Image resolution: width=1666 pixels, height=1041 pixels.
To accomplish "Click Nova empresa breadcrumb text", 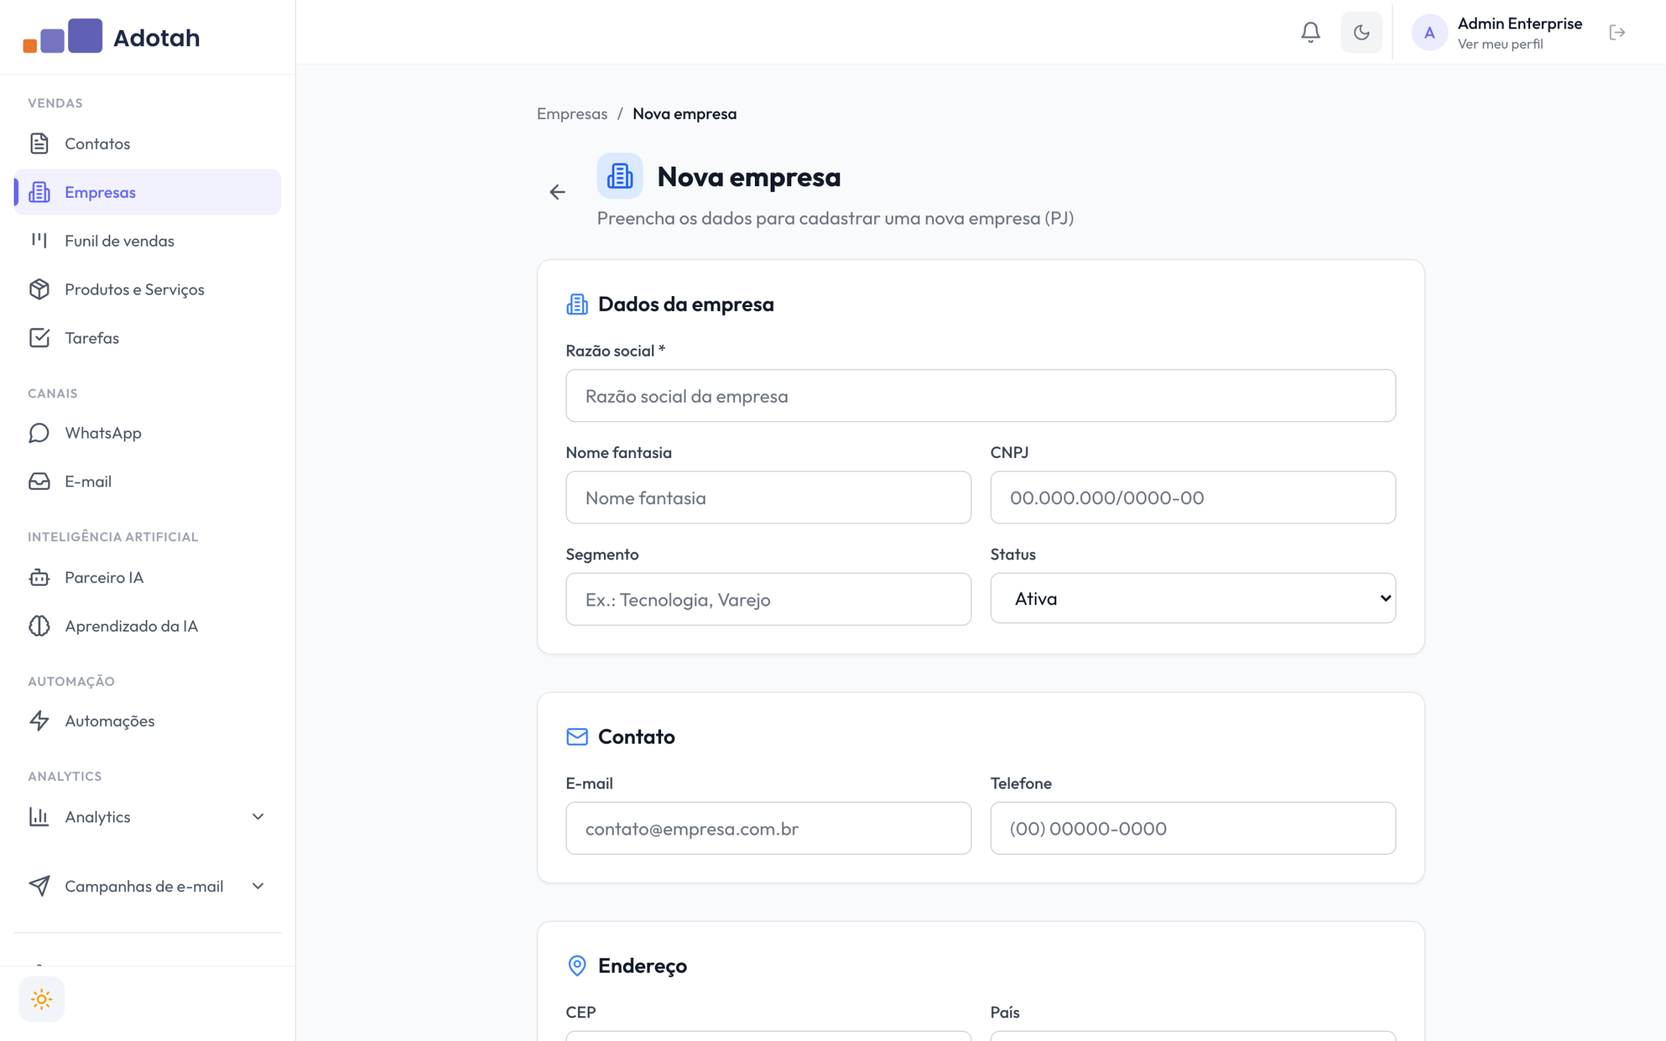I will [x=685, y=114].
